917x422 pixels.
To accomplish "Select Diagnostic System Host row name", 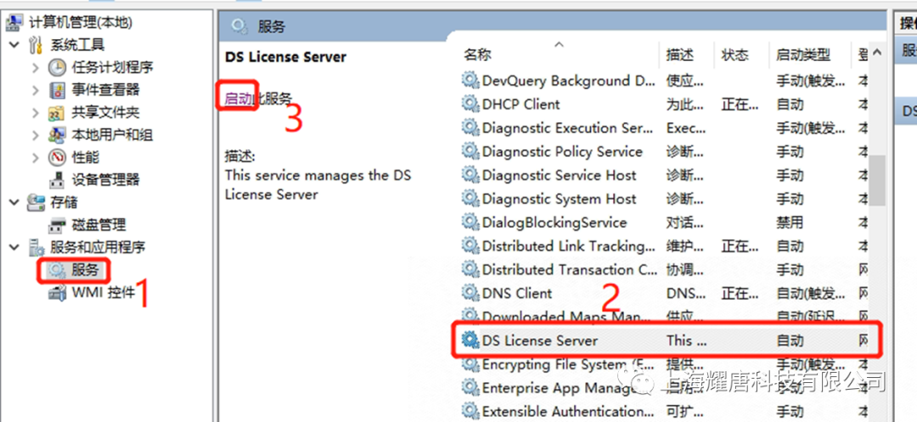I will 559,199.
